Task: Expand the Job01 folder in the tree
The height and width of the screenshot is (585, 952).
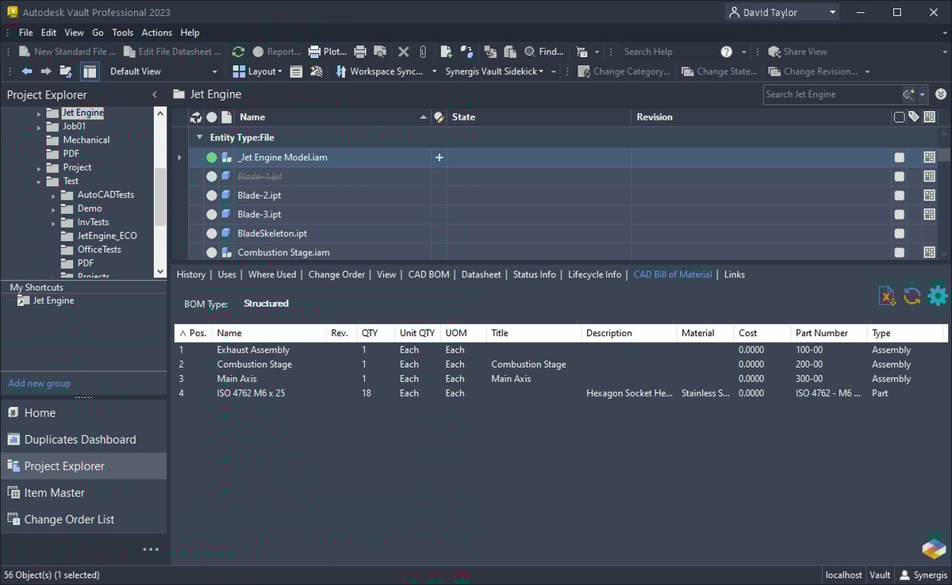Action: pyautogui.click(x=39, y=127)
